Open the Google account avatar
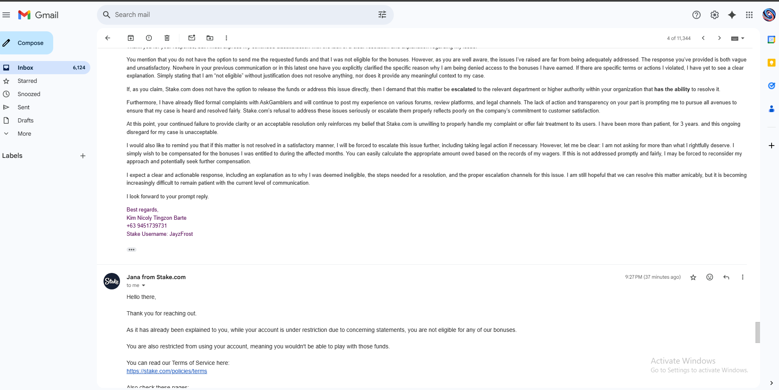This screenshot has width=779, height=390. pos(769,15)
